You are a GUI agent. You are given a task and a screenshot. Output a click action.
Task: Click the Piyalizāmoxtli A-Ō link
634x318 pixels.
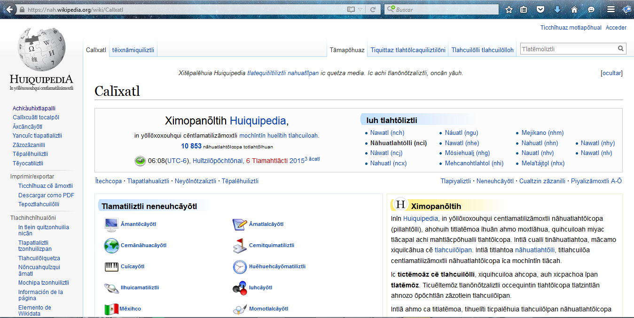[596, 181]
